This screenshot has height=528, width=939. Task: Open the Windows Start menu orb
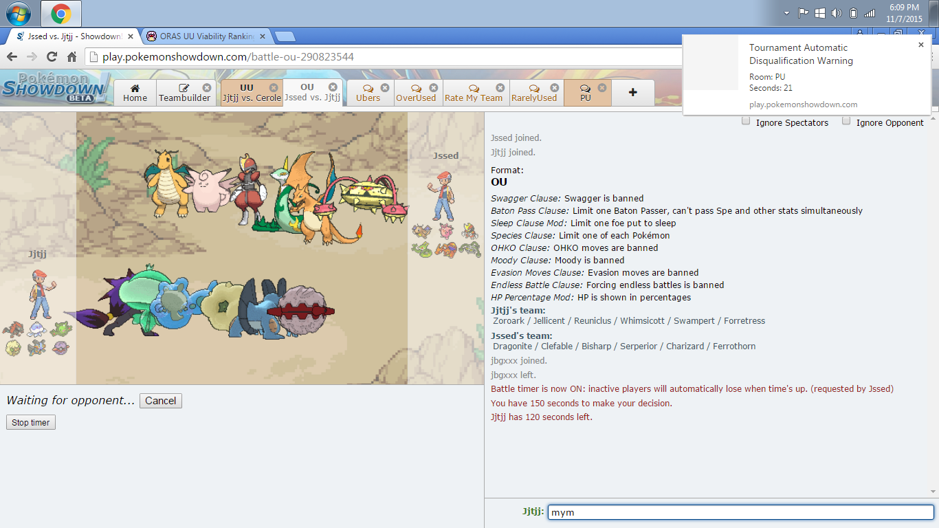[18, 13]
